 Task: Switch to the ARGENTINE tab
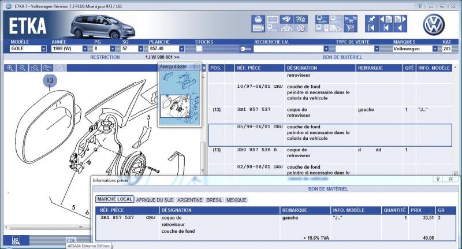(190, 200)
